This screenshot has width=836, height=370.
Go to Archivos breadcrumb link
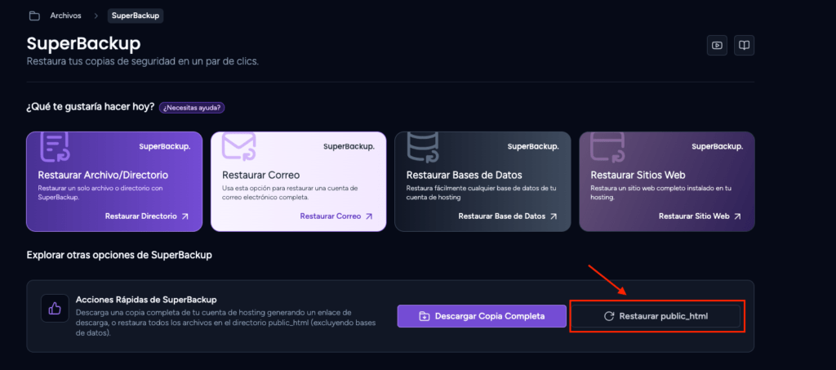[65, 16]
